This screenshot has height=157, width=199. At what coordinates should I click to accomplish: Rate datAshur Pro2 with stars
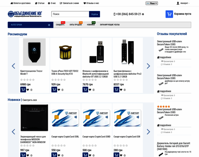(121, 80)
